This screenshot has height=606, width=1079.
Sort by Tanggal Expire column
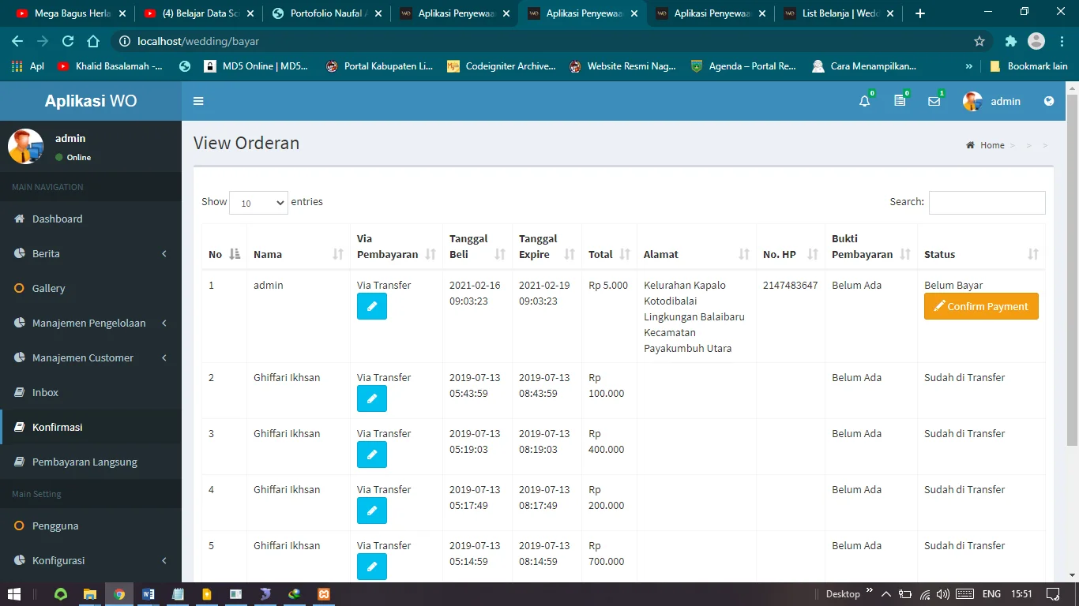[x=547, y=246]
